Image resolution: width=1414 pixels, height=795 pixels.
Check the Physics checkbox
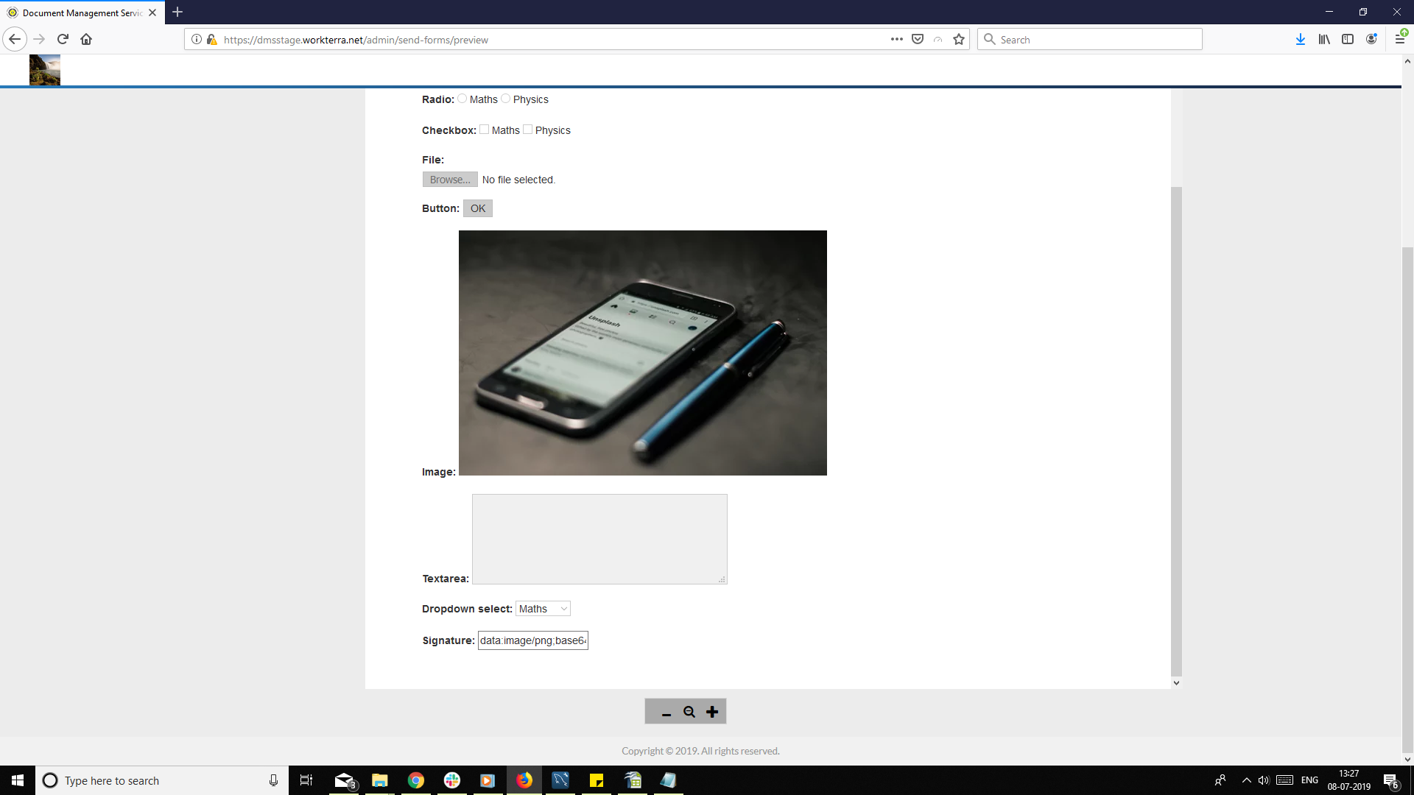pos(528,130)
